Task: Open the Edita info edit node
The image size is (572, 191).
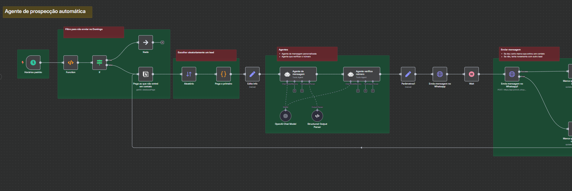Action: [x=252, y=74]
